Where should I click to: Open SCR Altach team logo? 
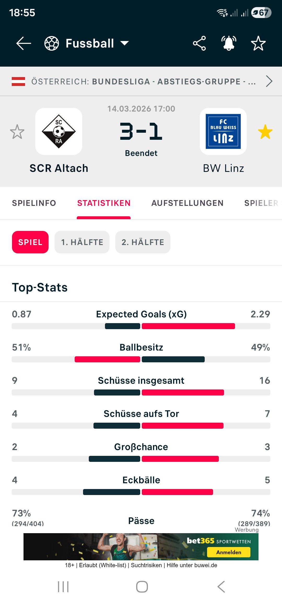click(59, 131)
